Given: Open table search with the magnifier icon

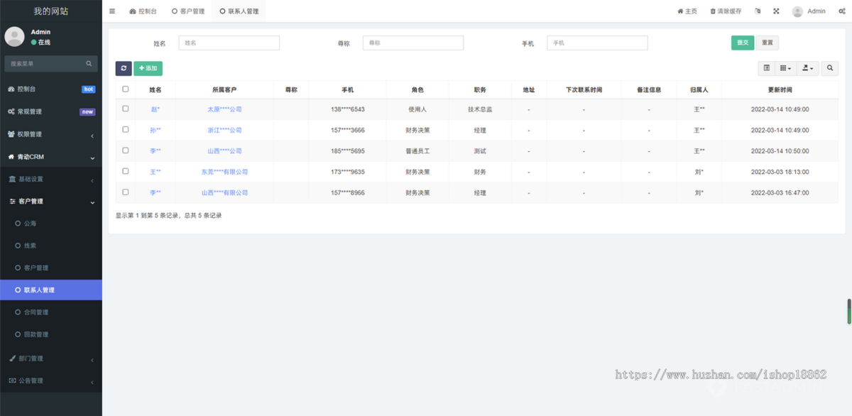Looking at the screenshot, I should click(829, 68).
